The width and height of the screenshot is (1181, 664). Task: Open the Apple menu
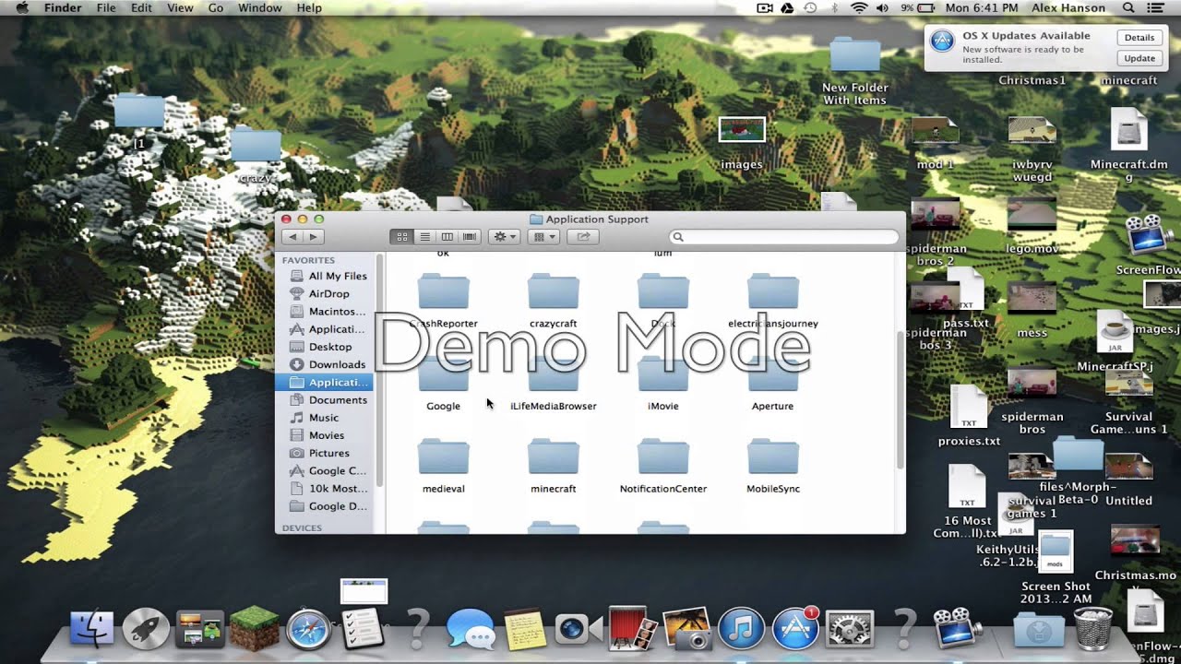21,8
